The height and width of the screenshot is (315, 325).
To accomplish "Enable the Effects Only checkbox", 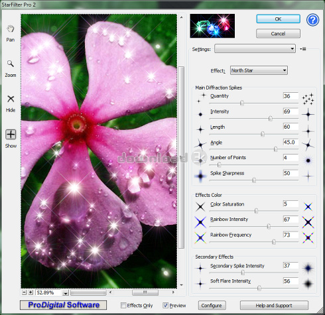I will click(x=123, y=306).
